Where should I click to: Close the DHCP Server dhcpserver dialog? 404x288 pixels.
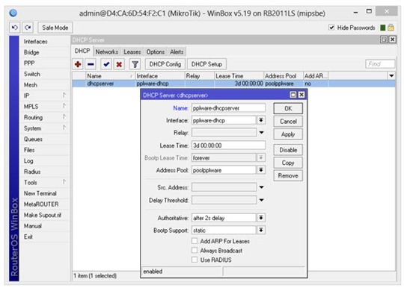tap(302, 95)
